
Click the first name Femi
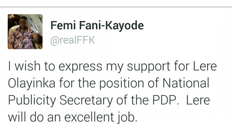(x=63, y=25)
